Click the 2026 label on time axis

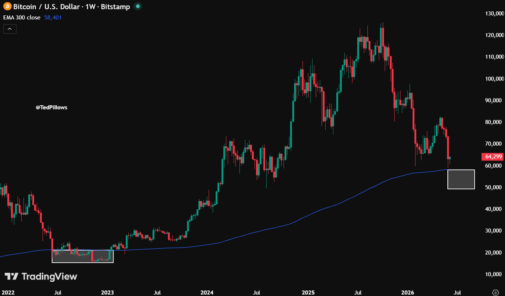408,292
